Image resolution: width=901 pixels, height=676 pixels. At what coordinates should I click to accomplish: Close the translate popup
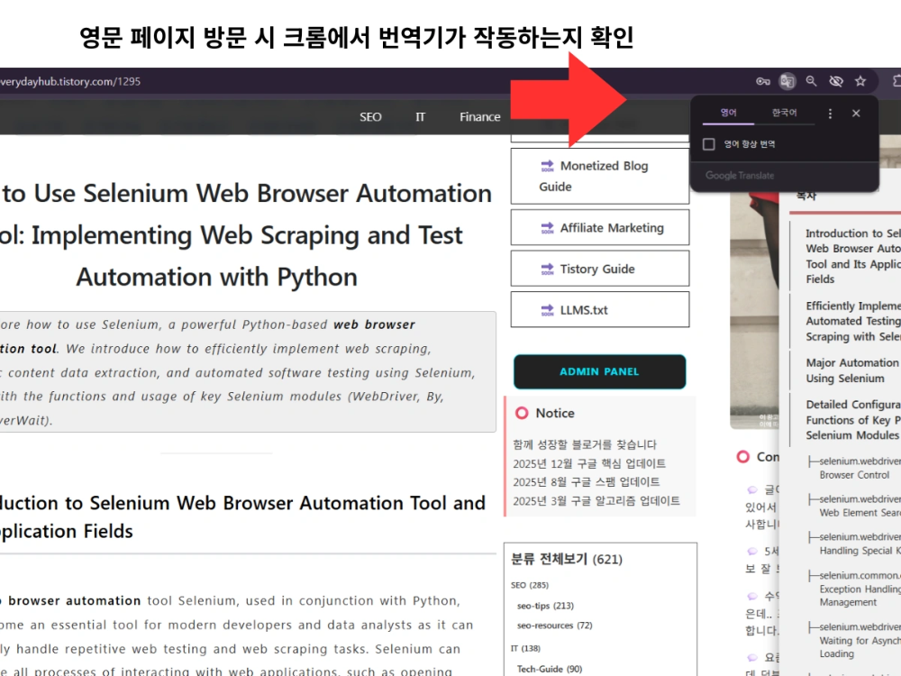click(x=856, y=114)
